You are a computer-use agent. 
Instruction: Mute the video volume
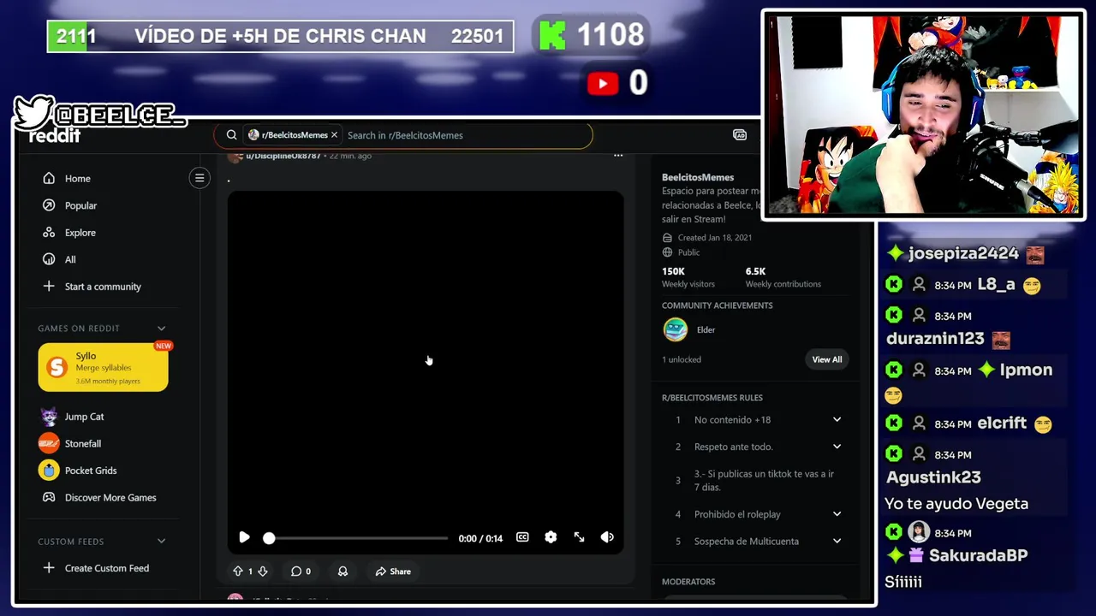click(x=607, y=537)
